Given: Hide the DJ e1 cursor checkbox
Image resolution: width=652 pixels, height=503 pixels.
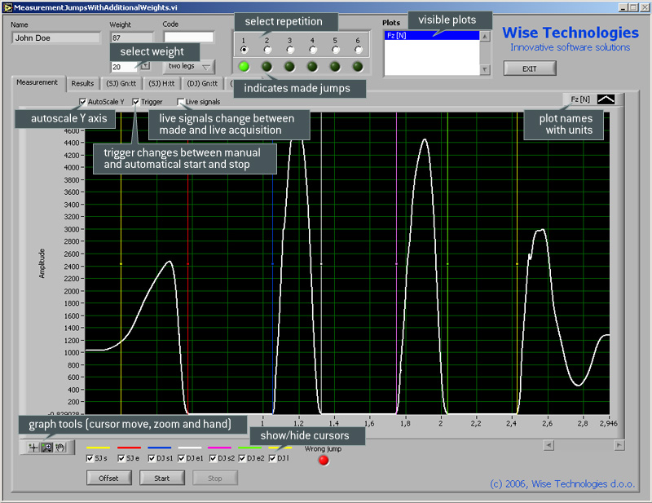Looking at the screenshot, I should click(x=181, y=458).
